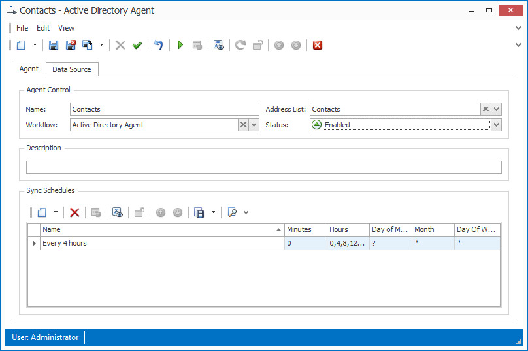Expand the menu bar overflow chevron

tap(519, 28)
